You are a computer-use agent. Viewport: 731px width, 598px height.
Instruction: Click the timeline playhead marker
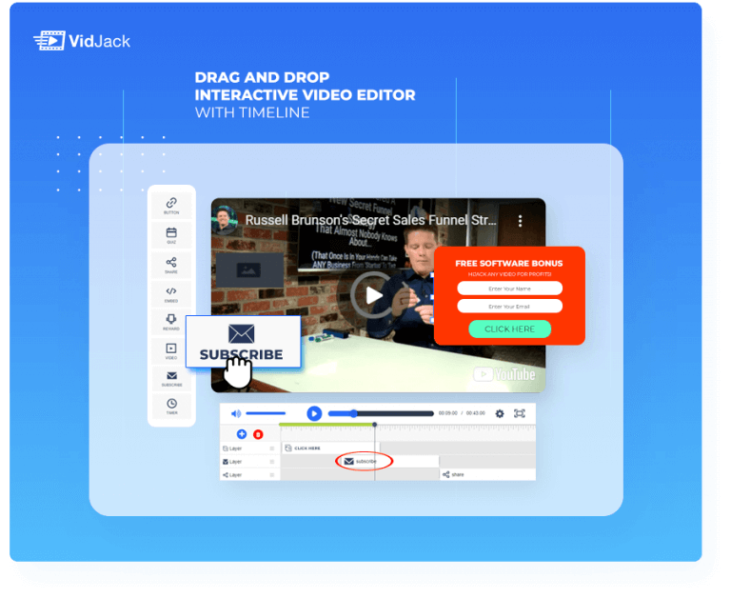(374, 425)
